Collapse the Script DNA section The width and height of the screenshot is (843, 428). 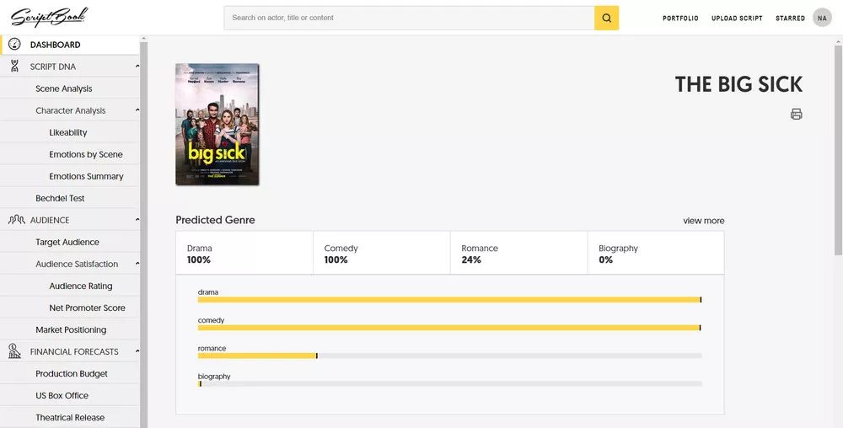click(x=137, y=67)
